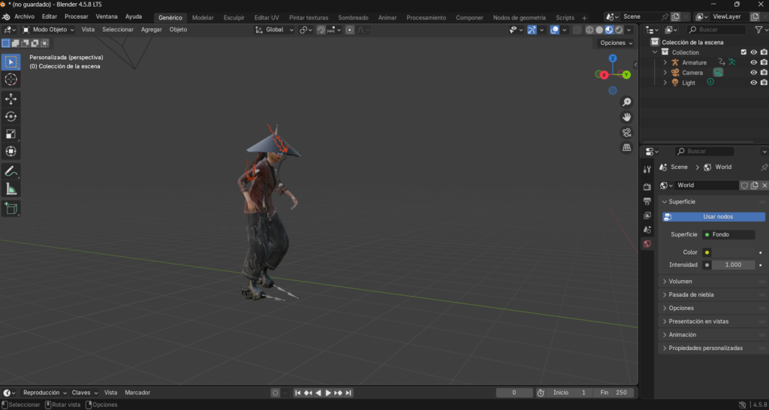
Task: Open the View Layer properties tab
Action: (647, 216)
